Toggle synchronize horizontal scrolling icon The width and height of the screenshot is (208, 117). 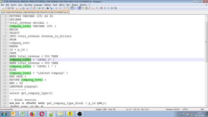(x=68, y=8)
